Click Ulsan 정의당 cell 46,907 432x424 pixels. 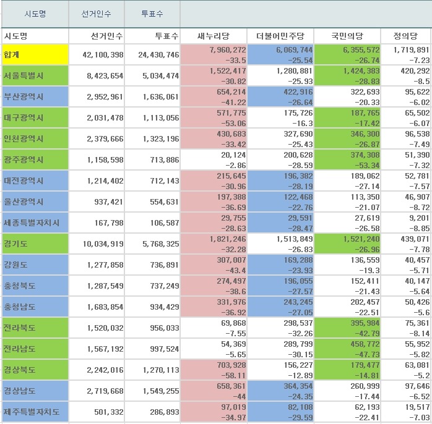tap(406, 201)
